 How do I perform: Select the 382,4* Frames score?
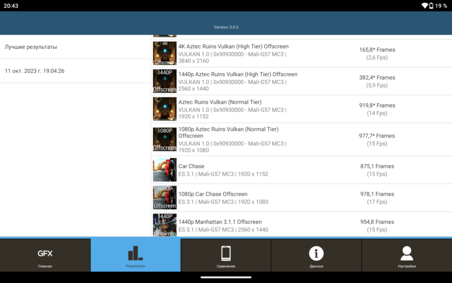point(377,78)
